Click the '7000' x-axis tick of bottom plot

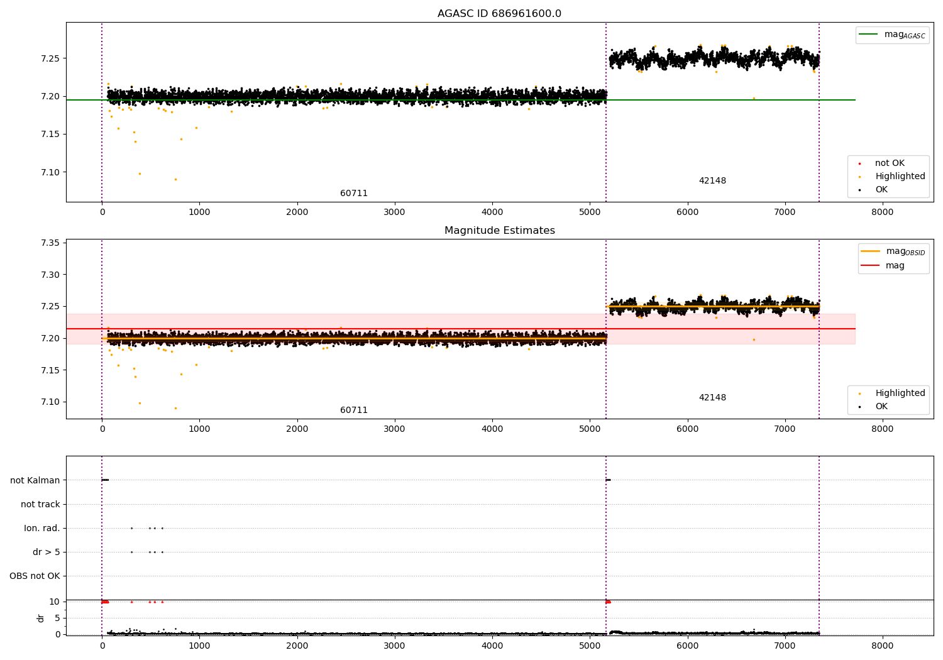(785, 646)
